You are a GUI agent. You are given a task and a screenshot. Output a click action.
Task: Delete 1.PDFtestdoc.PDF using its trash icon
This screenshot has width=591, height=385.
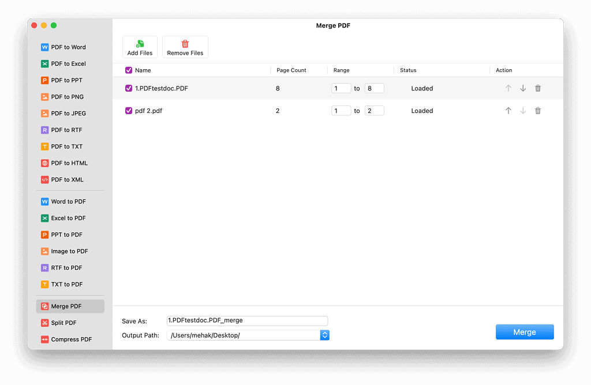click(x=538, y=88)
